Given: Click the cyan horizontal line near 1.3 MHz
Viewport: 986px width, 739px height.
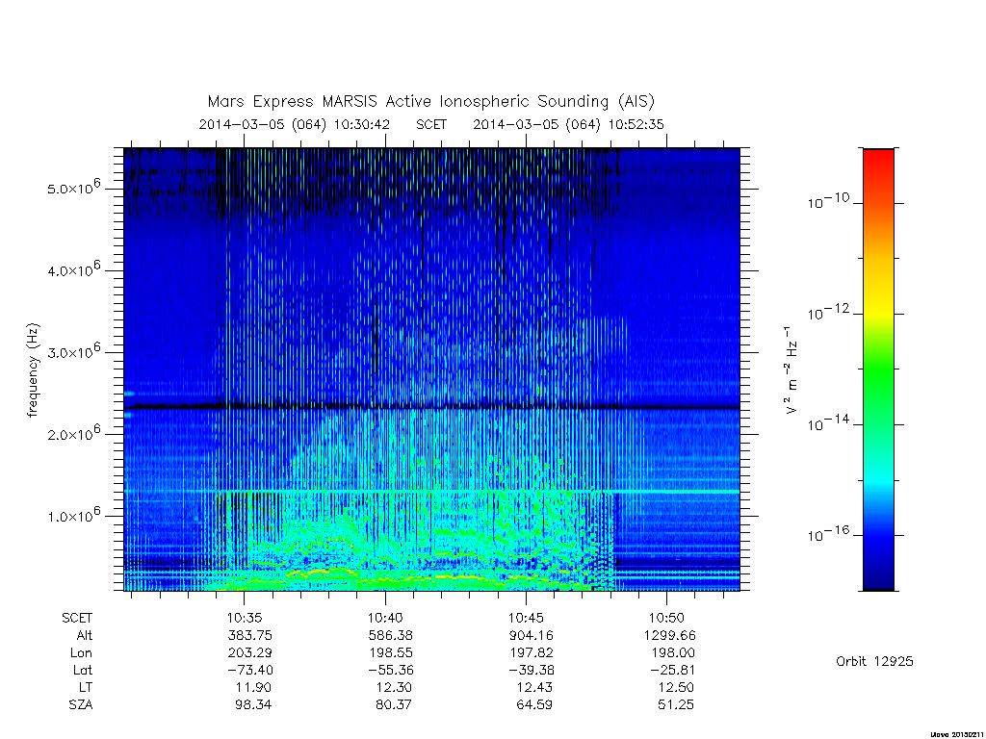Looking at the screenshot, I should tap(431, 491).
